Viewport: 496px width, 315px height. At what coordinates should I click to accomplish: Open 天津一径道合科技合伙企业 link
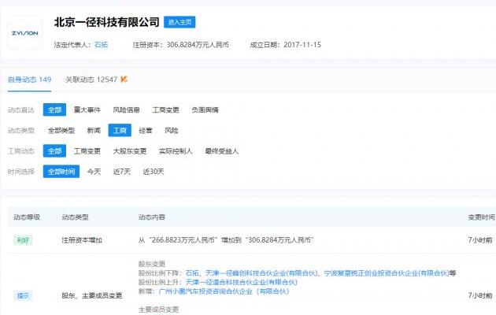242,282
